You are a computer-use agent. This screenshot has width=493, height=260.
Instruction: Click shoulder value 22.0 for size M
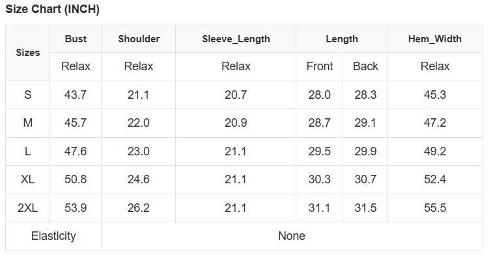[138, 123]
